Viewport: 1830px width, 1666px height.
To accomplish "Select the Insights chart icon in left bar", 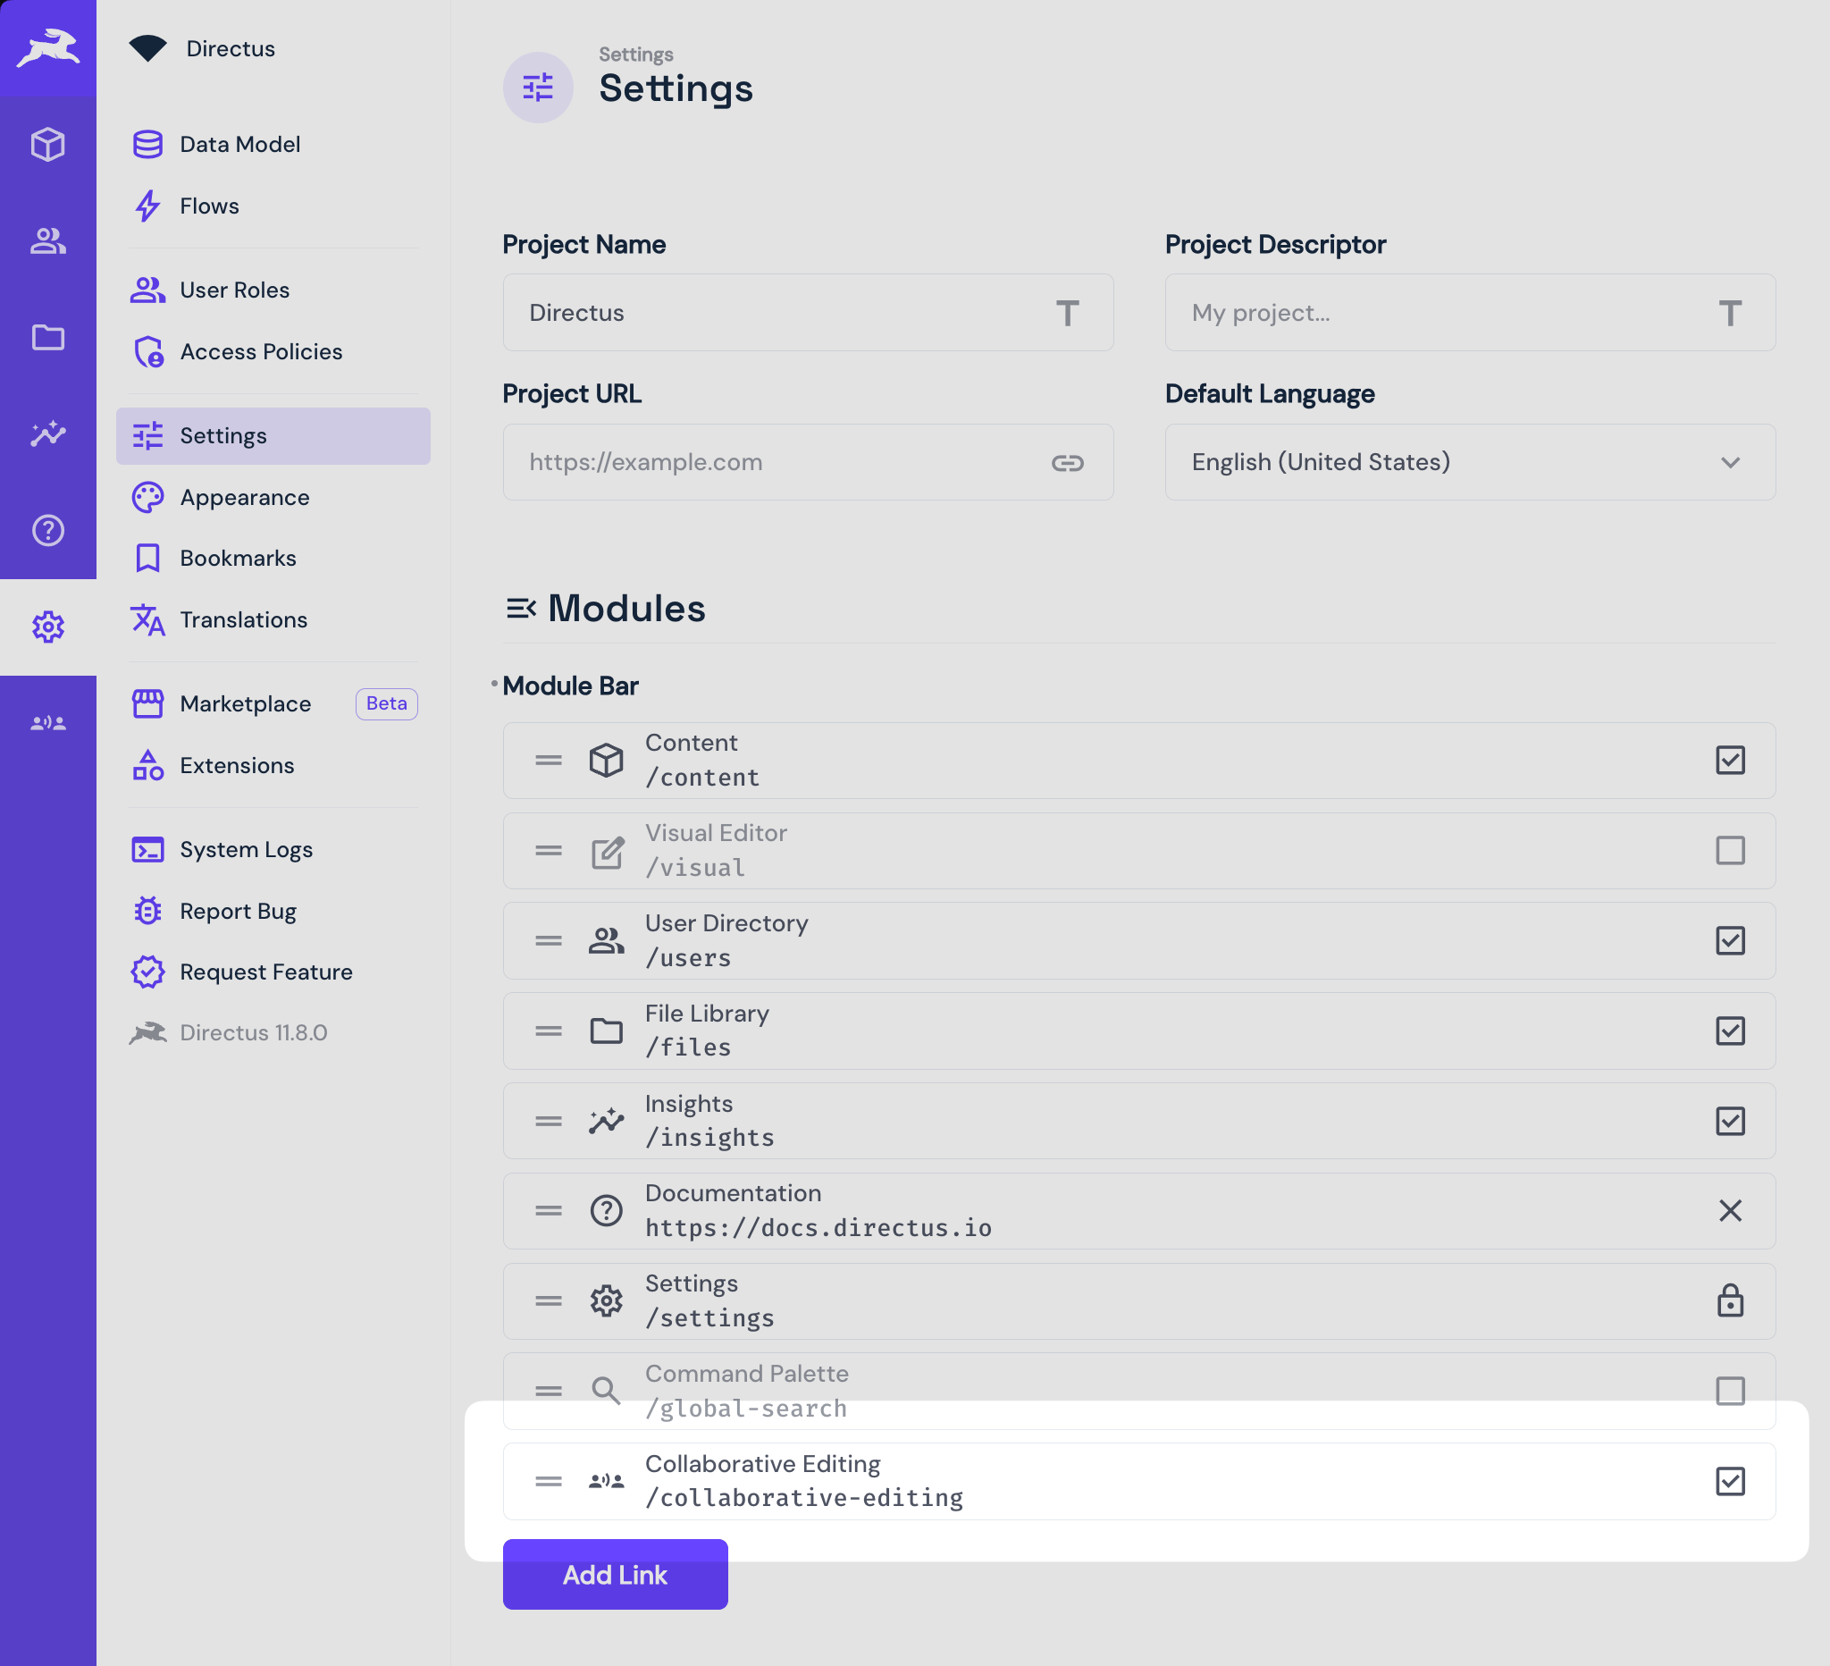I will click(48, 434).
